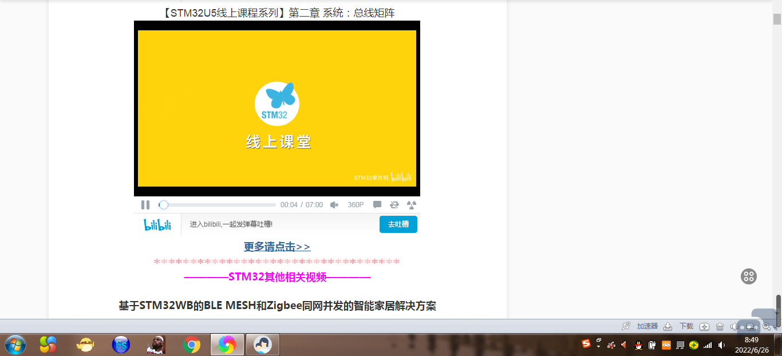Launch Google Chrome from the taskbar
This screenshot has height=356, width=782.
(x=192, y=345)
